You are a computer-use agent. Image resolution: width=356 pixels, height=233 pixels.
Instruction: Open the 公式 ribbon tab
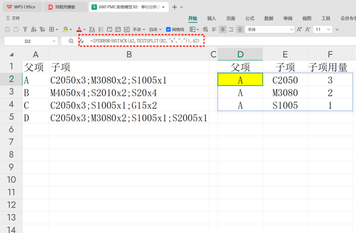pos(250,18)
